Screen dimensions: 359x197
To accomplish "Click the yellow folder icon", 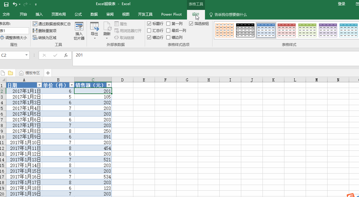I will [x=10, y=73].
